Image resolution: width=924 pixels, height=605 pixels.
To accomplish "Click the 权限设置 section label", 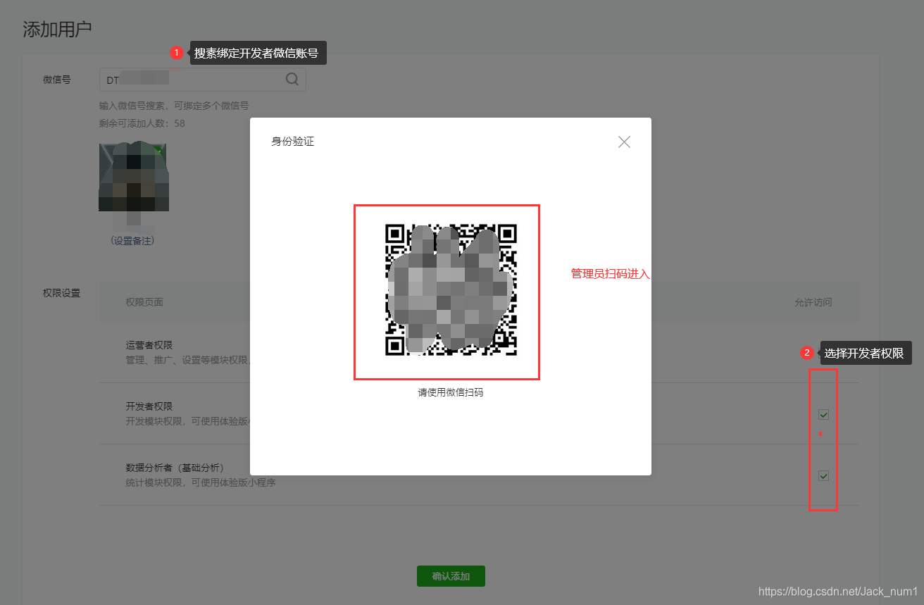I will 62,293.
